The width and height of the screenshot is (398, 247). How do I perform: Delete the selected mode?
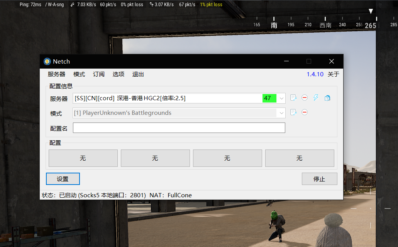coord(305,113)
